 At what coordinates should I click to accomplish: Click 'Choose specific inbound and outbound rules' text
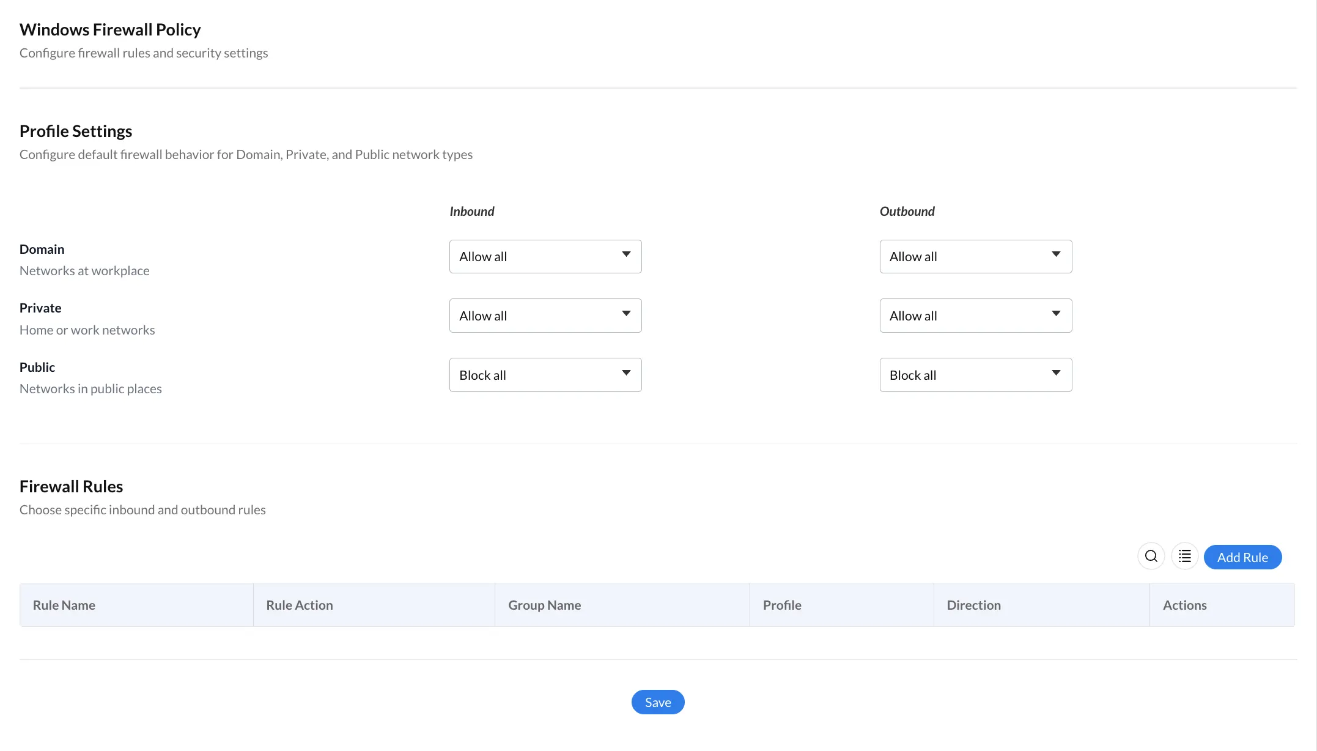point(142,509)
